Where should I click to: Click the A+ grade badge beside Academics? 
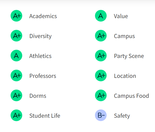(16, 16)
